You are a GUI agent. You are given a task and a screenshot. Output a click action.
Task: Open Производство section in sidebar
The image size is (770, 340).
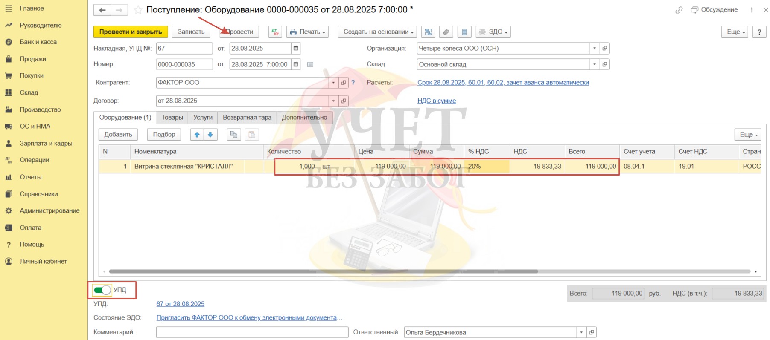pyautogui.click(x=40, y=109)
